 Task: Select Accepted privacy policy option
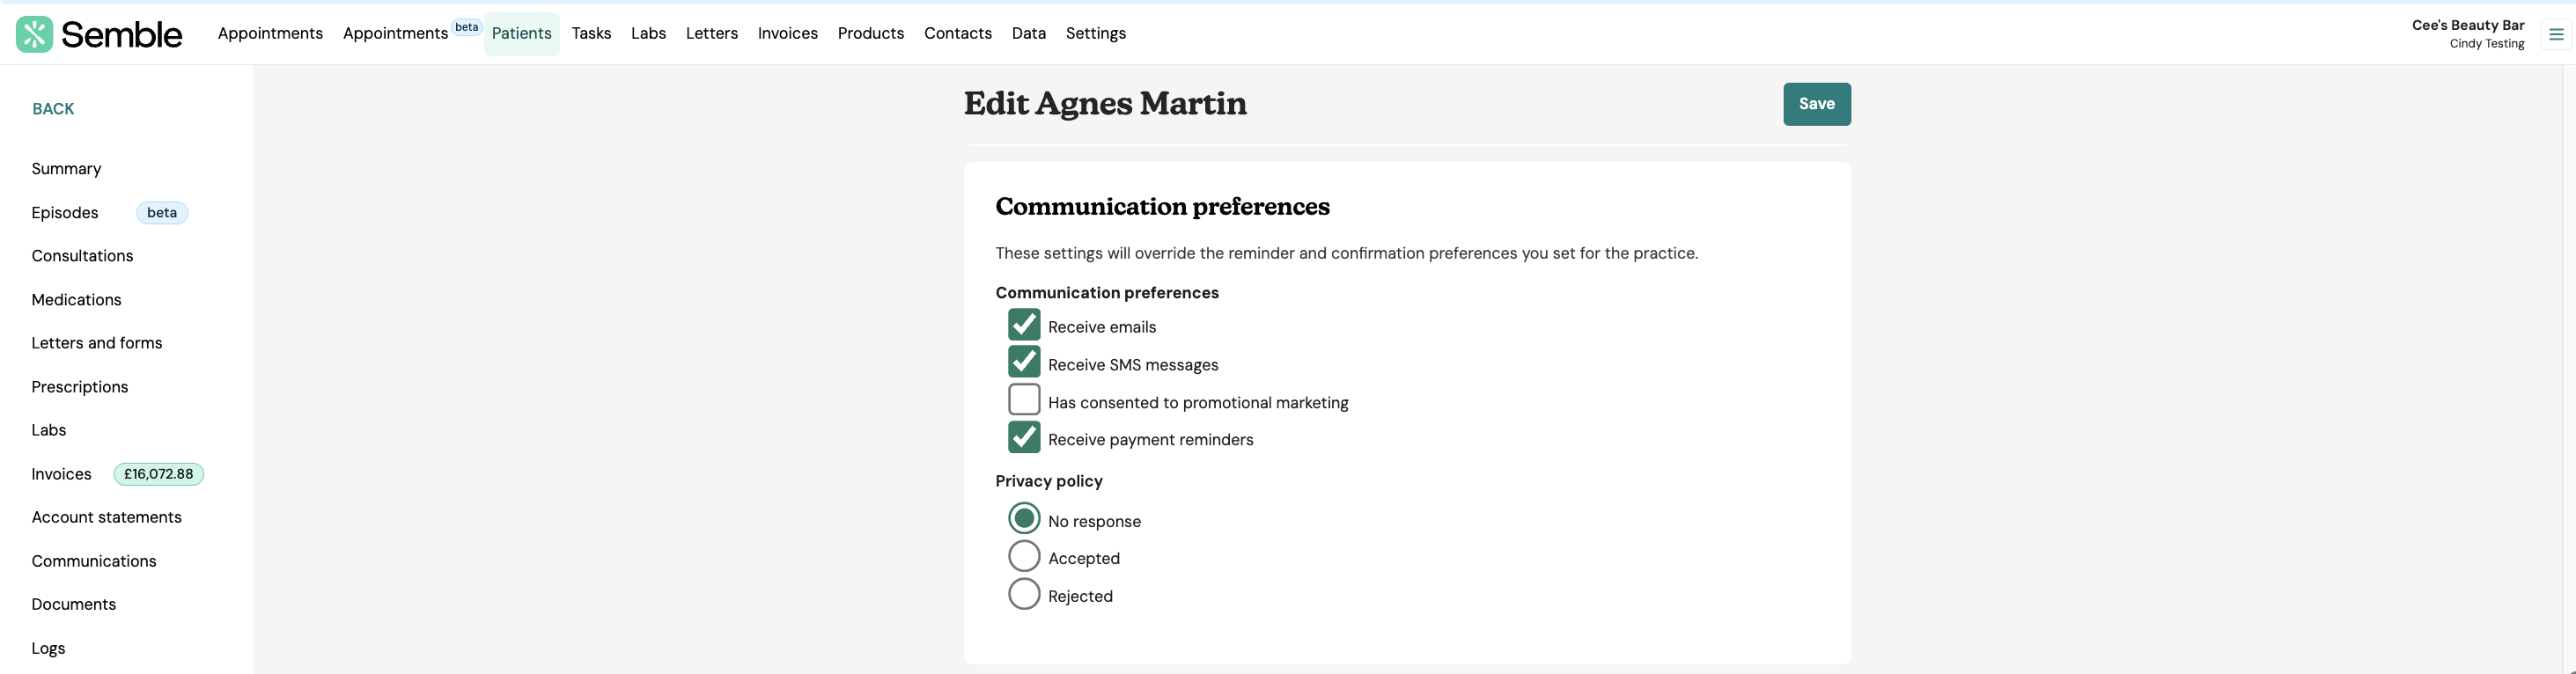tap(1024, 556)
